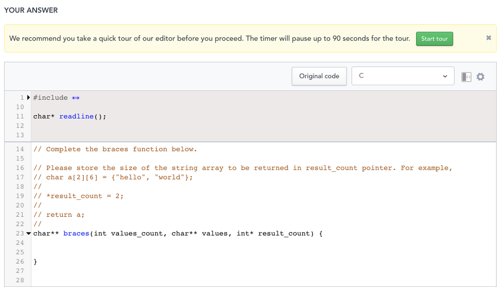
Task: Click the closing brace on line 26
Action: [x=35, y=261]
